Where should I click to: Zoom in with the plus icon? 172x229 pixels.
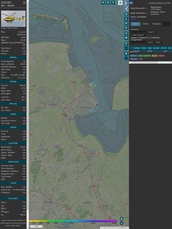(x=122, y=219)
